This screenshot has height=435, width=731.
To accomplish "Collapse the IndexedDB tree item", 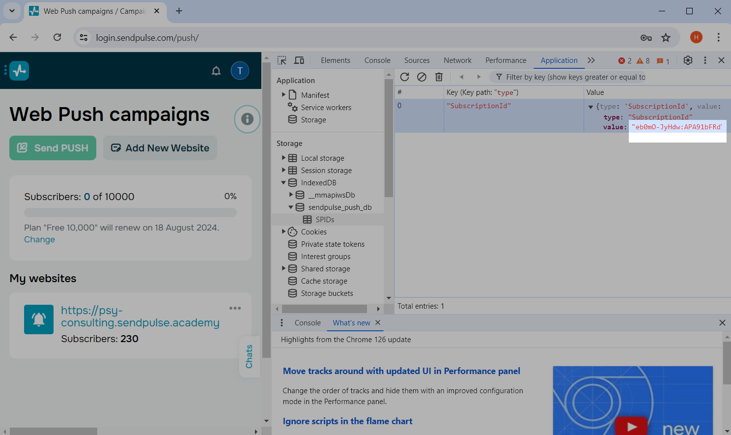I will pyautogui.click(x=283, y=182).
